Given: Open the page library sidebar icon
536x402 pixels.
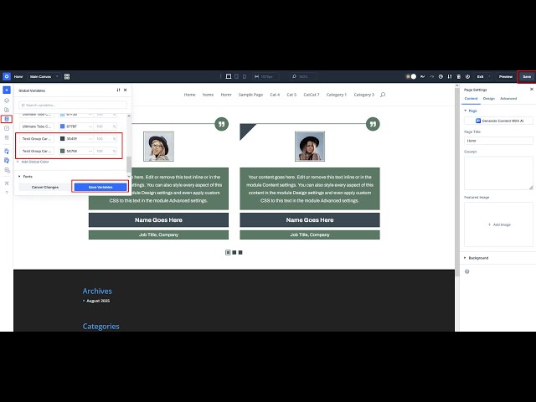Looking at the screenshot, I should click(x=7, y=110).
